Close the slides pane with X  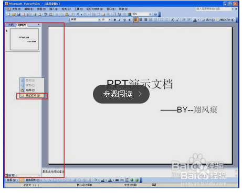[x=38, y=25]
